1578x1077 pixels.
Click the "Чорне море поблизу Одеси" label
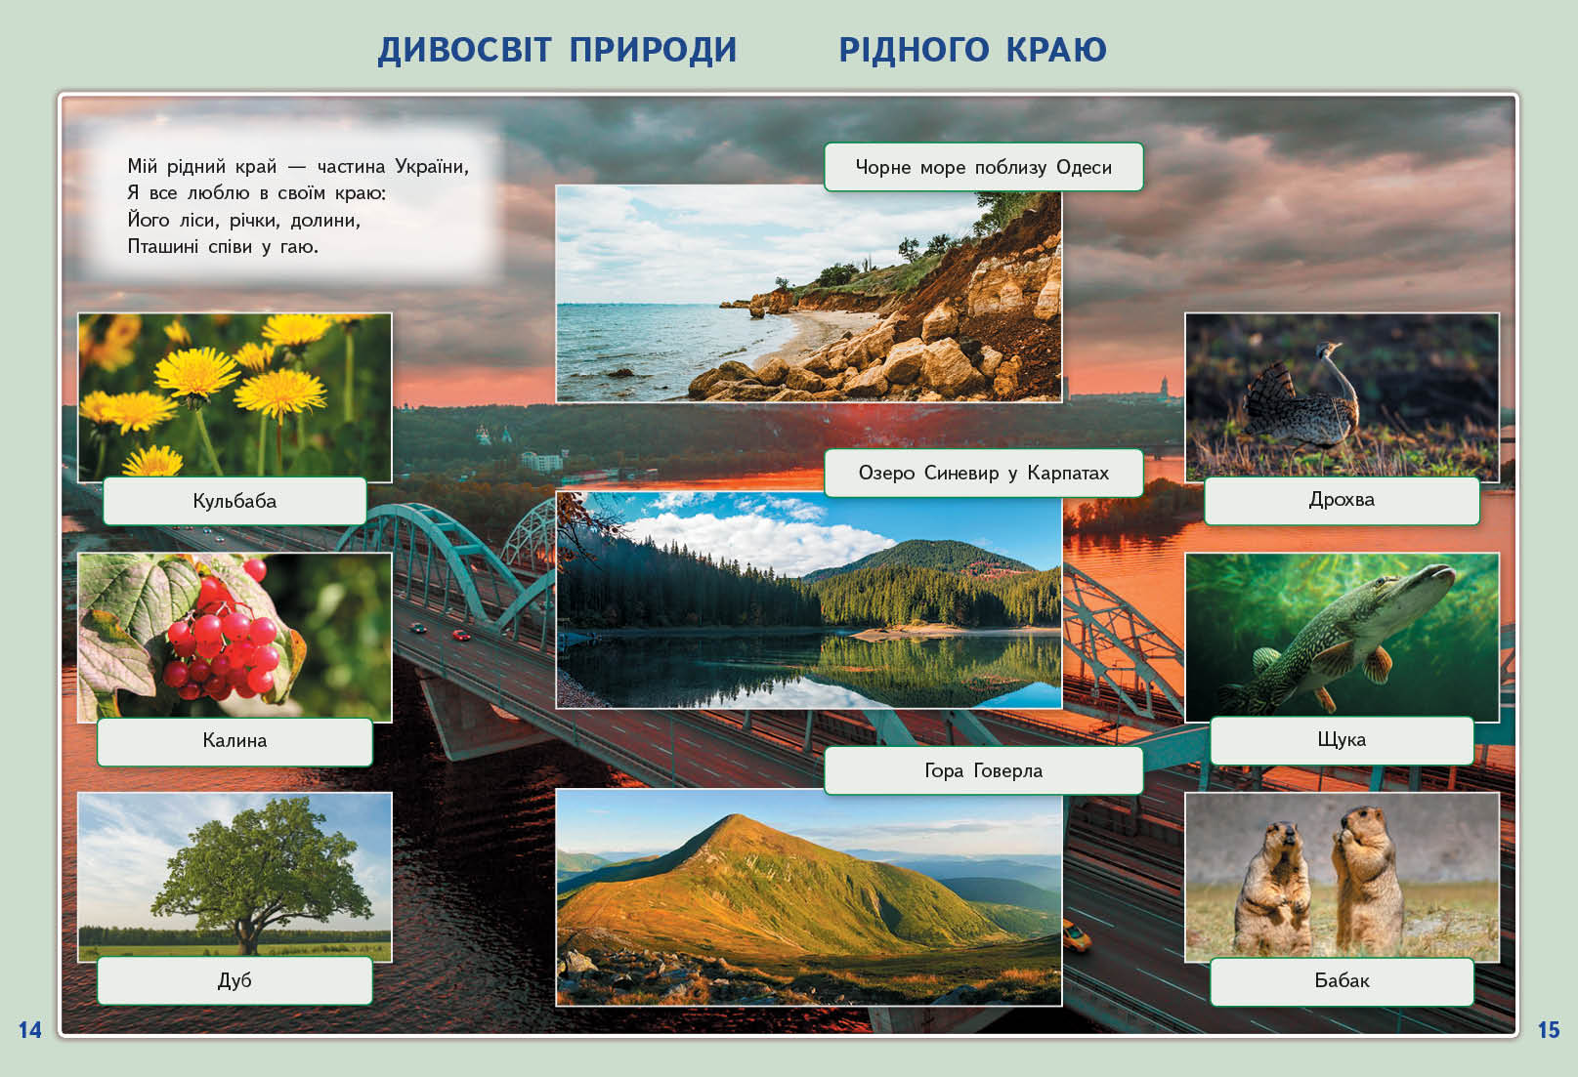(983, 167)
